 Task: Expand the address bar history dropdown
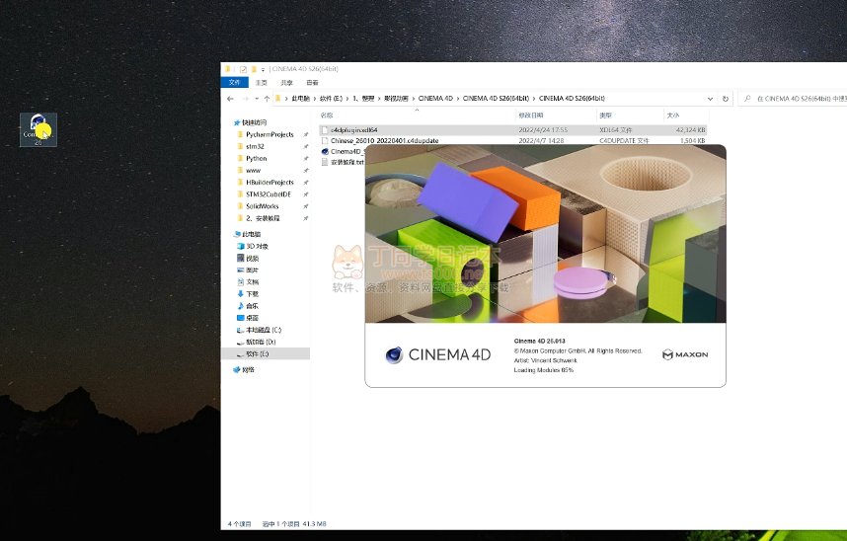click(710, 99)
